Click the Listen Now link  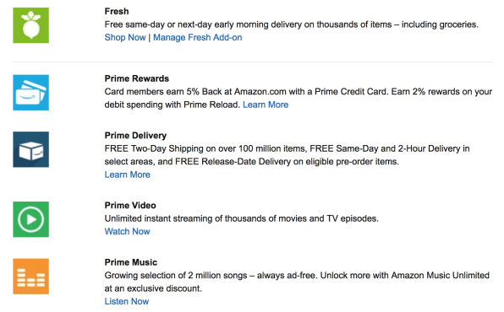tap(127, 301)
